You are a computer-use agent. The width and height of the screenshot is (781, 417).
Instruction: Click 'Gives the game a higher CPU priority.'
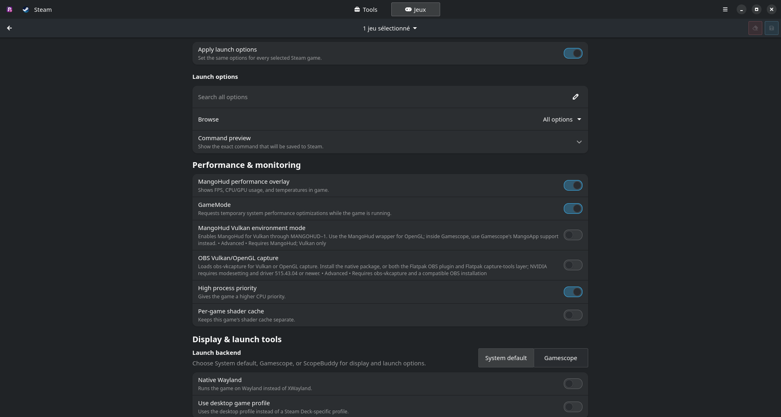click(242, 297)
